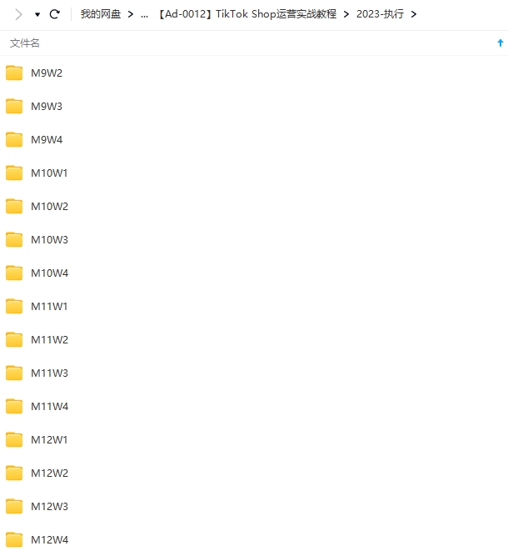Click the M10W1 folder icon
The image size is (508, 556).
pyautogui.click(x=14, y=173)
